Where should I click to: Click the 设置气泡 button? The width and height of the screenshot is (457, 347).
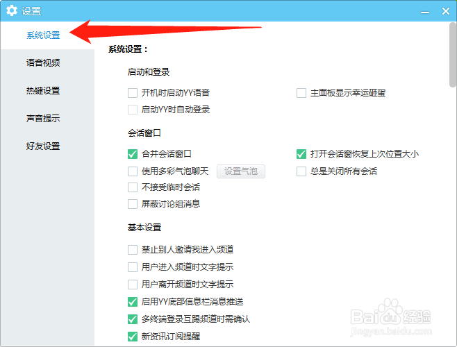point(241,171)
